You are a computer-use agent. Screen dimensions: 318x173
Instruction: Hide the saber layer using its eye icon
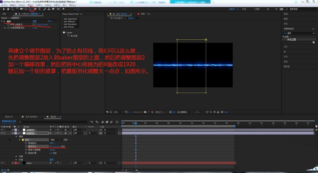[x=2, y=163]
